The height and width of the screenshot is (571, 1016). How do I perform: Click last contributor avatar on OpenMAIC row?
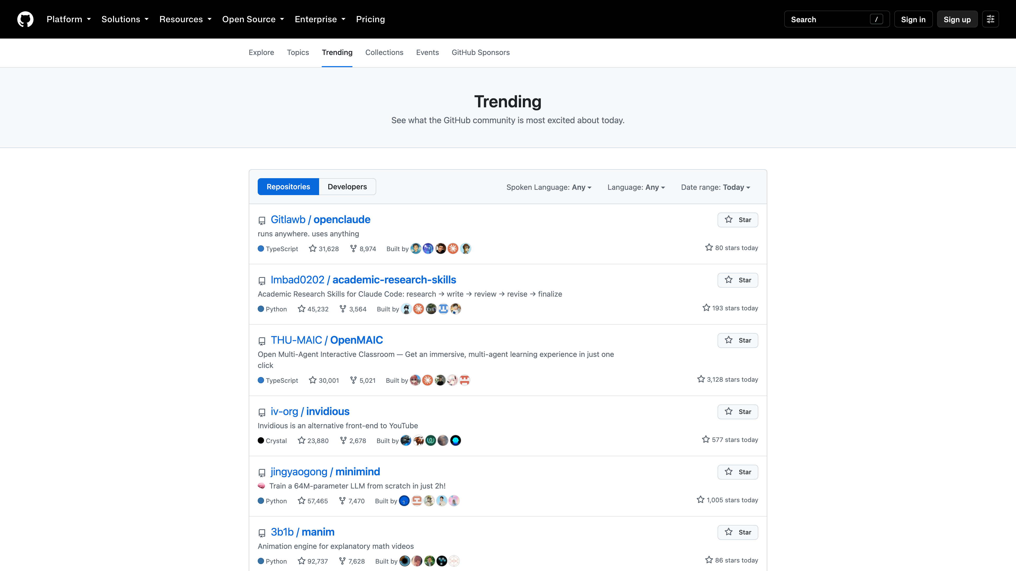tap(465, 380)
